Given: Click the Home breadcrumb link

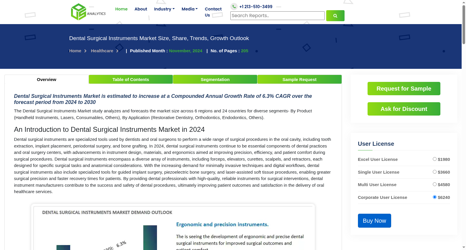Looking at the screenshot, I should click(x=75, y=51).
